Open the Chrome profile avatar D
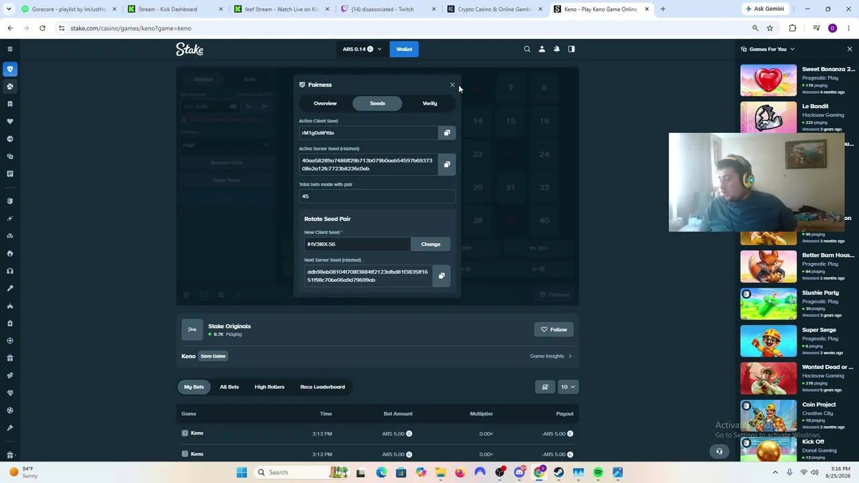This screenshot has height=483, width=859. pos(833,28)
